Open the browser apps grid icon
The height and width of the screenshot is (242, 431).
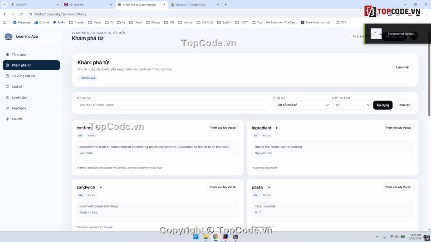click(5, 23)
